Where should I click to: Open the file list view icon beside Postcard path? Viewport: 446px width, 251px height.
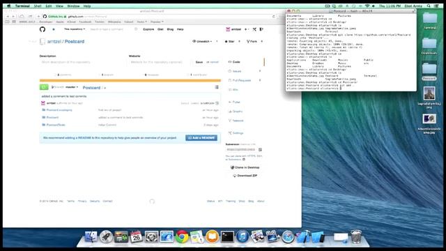point(217,87)
